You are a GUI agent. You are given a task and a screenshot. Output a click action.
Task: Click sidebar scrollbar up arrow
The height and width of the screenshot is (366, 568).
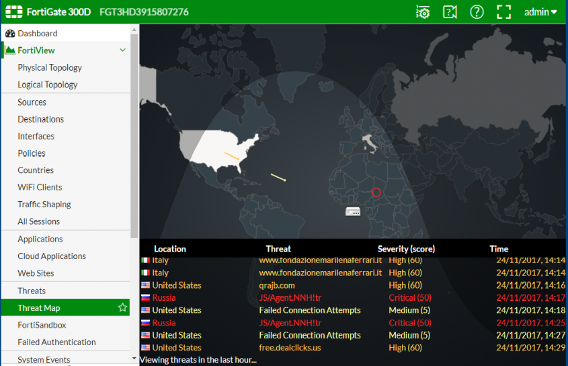pyautogui.click(x=134, y=30)
